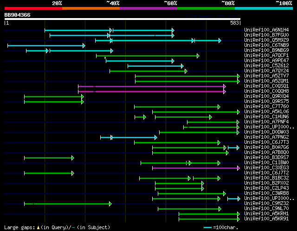Click the =100char. scale legend bar
Screen dimensions: 297x231
click(207, 227)
